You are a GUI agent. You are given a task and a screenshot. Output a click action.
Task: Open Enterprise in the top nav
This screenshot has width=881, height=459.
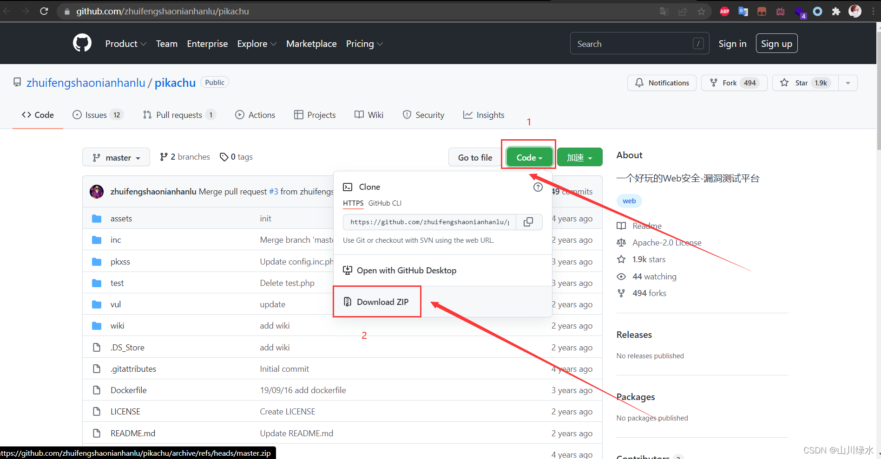(207, 44)
